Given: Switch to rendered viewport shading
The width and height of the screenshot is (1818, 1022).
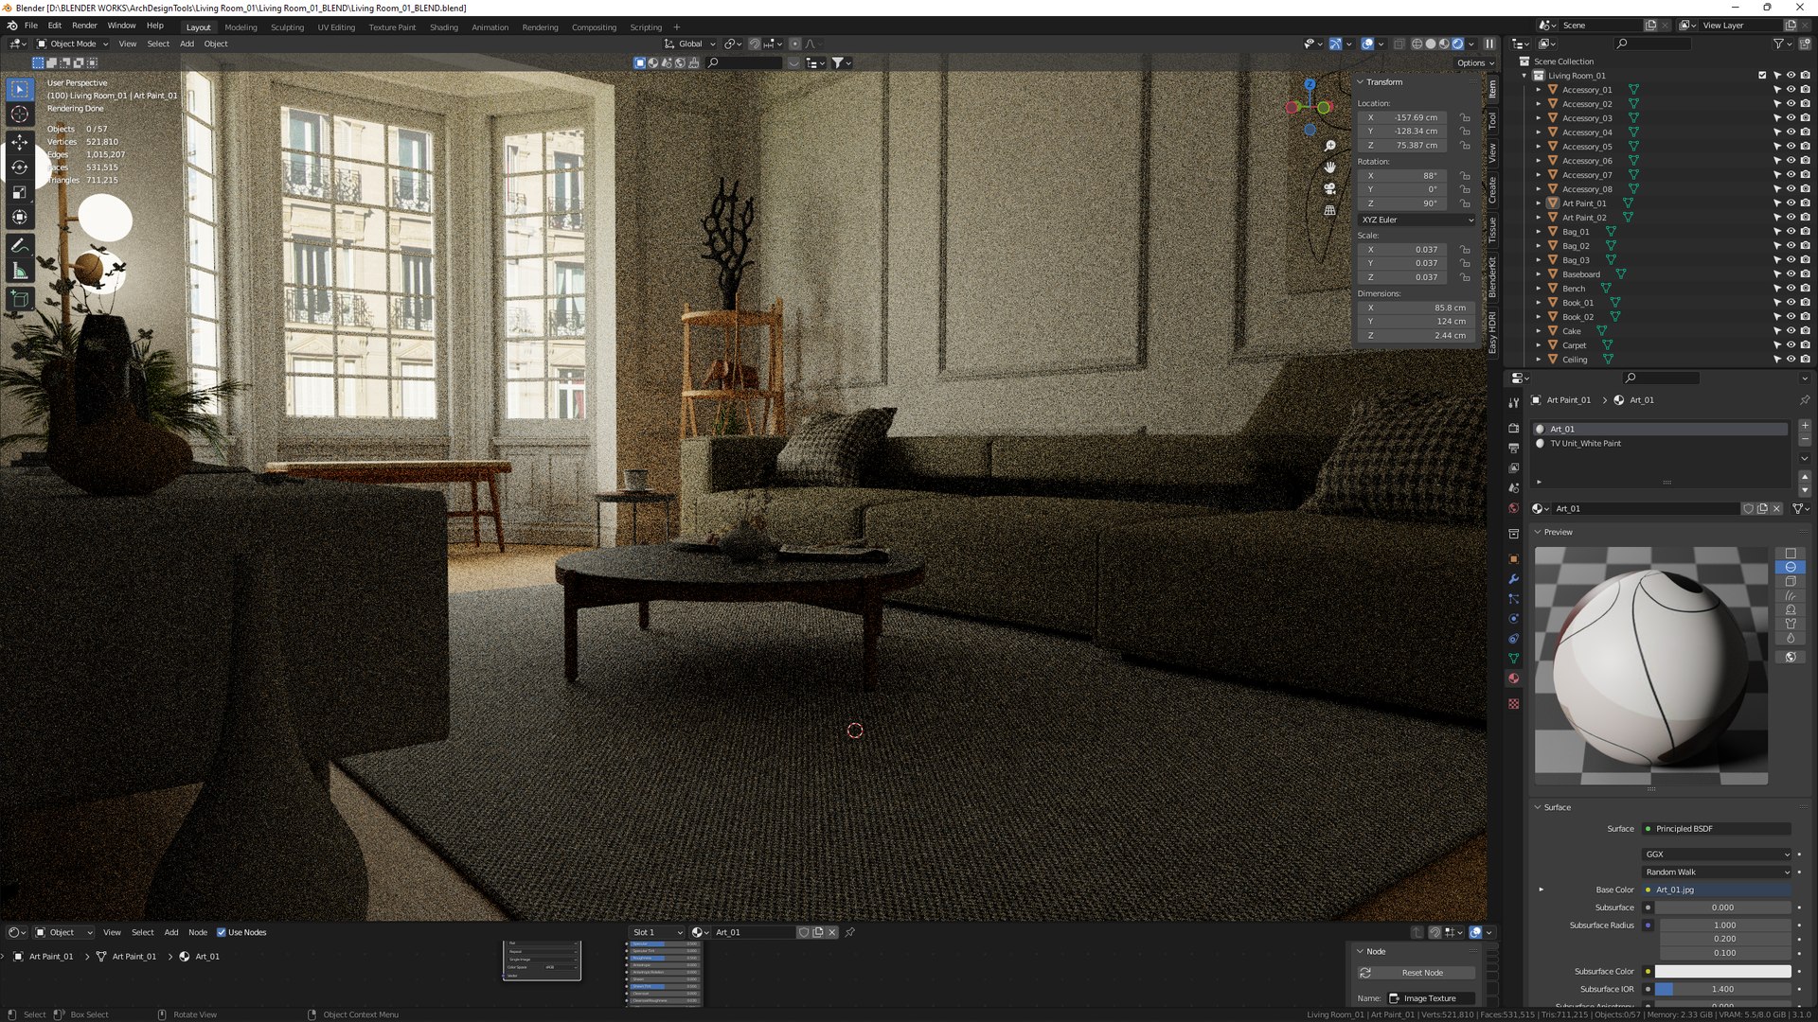Looking at the screenshot, I should (x=1458, y=44).
